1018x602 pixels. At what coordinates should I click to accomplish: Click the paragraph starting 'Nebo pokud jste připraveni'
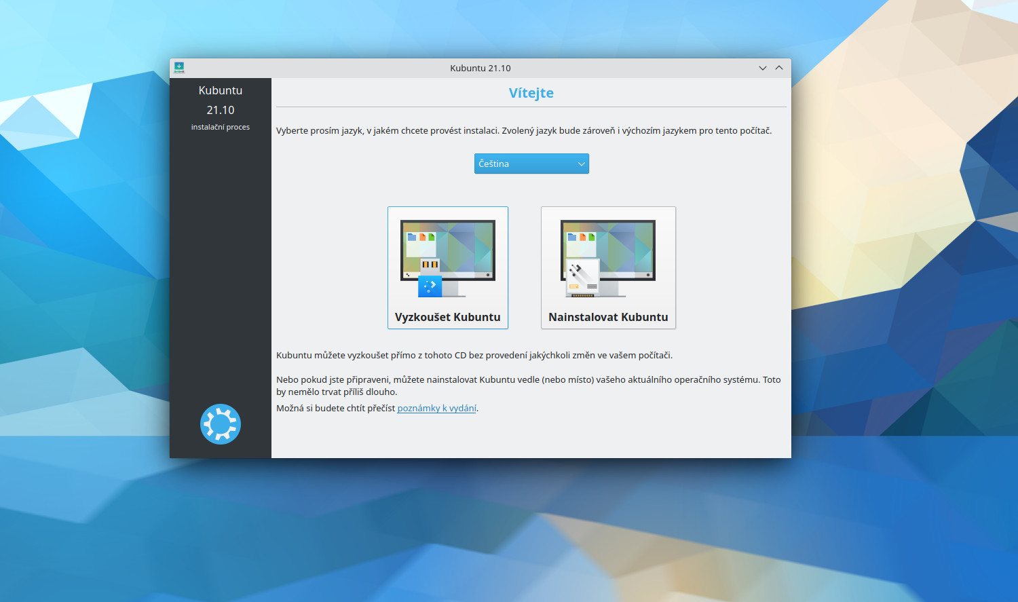pos(529,385)
